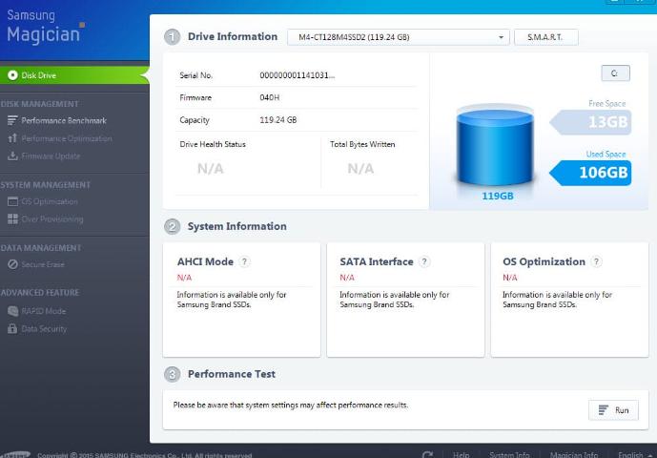This screenshot has width=657, height=458.
Task: Open the English language selector
Action: tap(633, 454)
